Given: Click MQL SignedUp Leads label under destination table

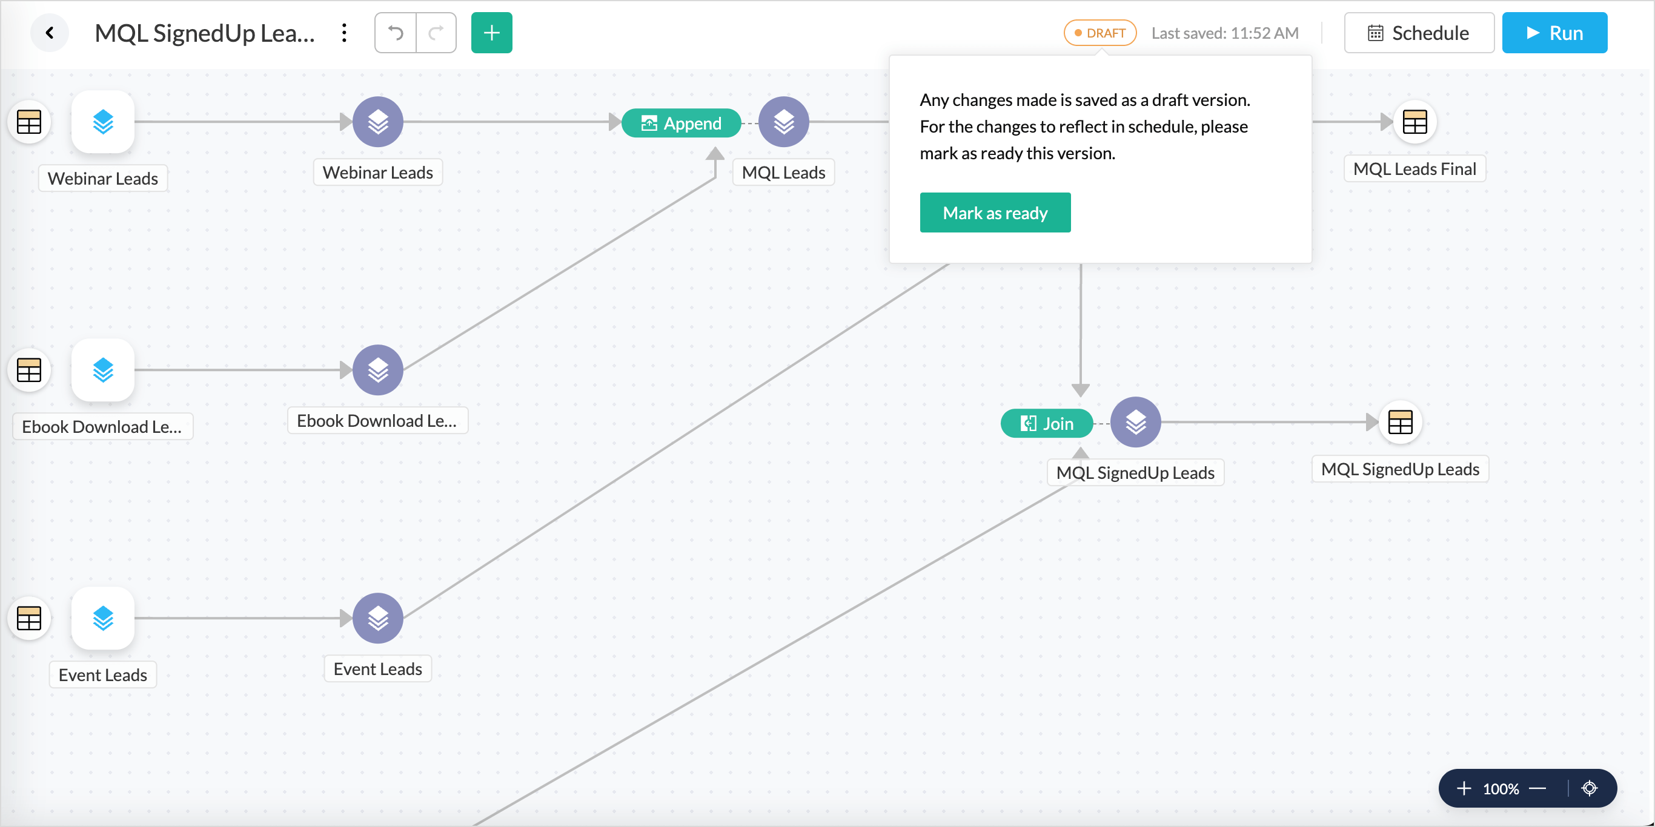Looking at the screenshot, I should (x=1400, y=469).
